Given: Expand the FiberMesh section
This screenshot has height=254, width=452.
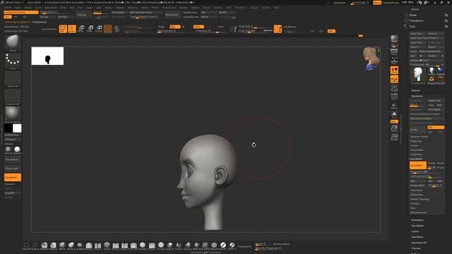Looking at the screenshot, I should click(417, 237).
